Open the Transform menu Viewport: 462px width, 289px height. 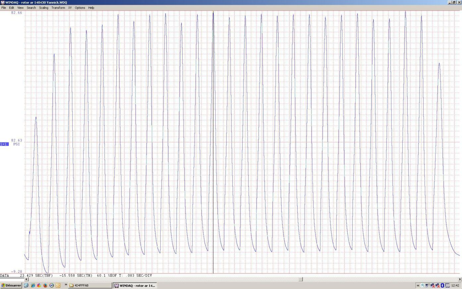(58, 8)
